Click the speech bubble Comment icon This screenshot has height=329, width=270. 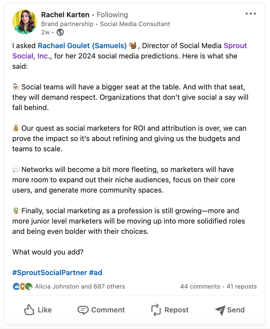[x=83, y=310]
